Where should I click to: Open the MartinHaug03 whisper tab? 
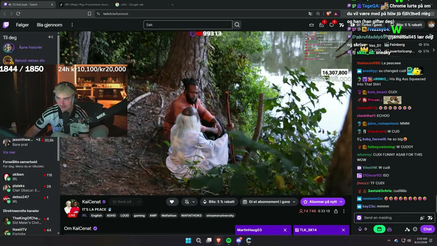[x=258, y=230]
